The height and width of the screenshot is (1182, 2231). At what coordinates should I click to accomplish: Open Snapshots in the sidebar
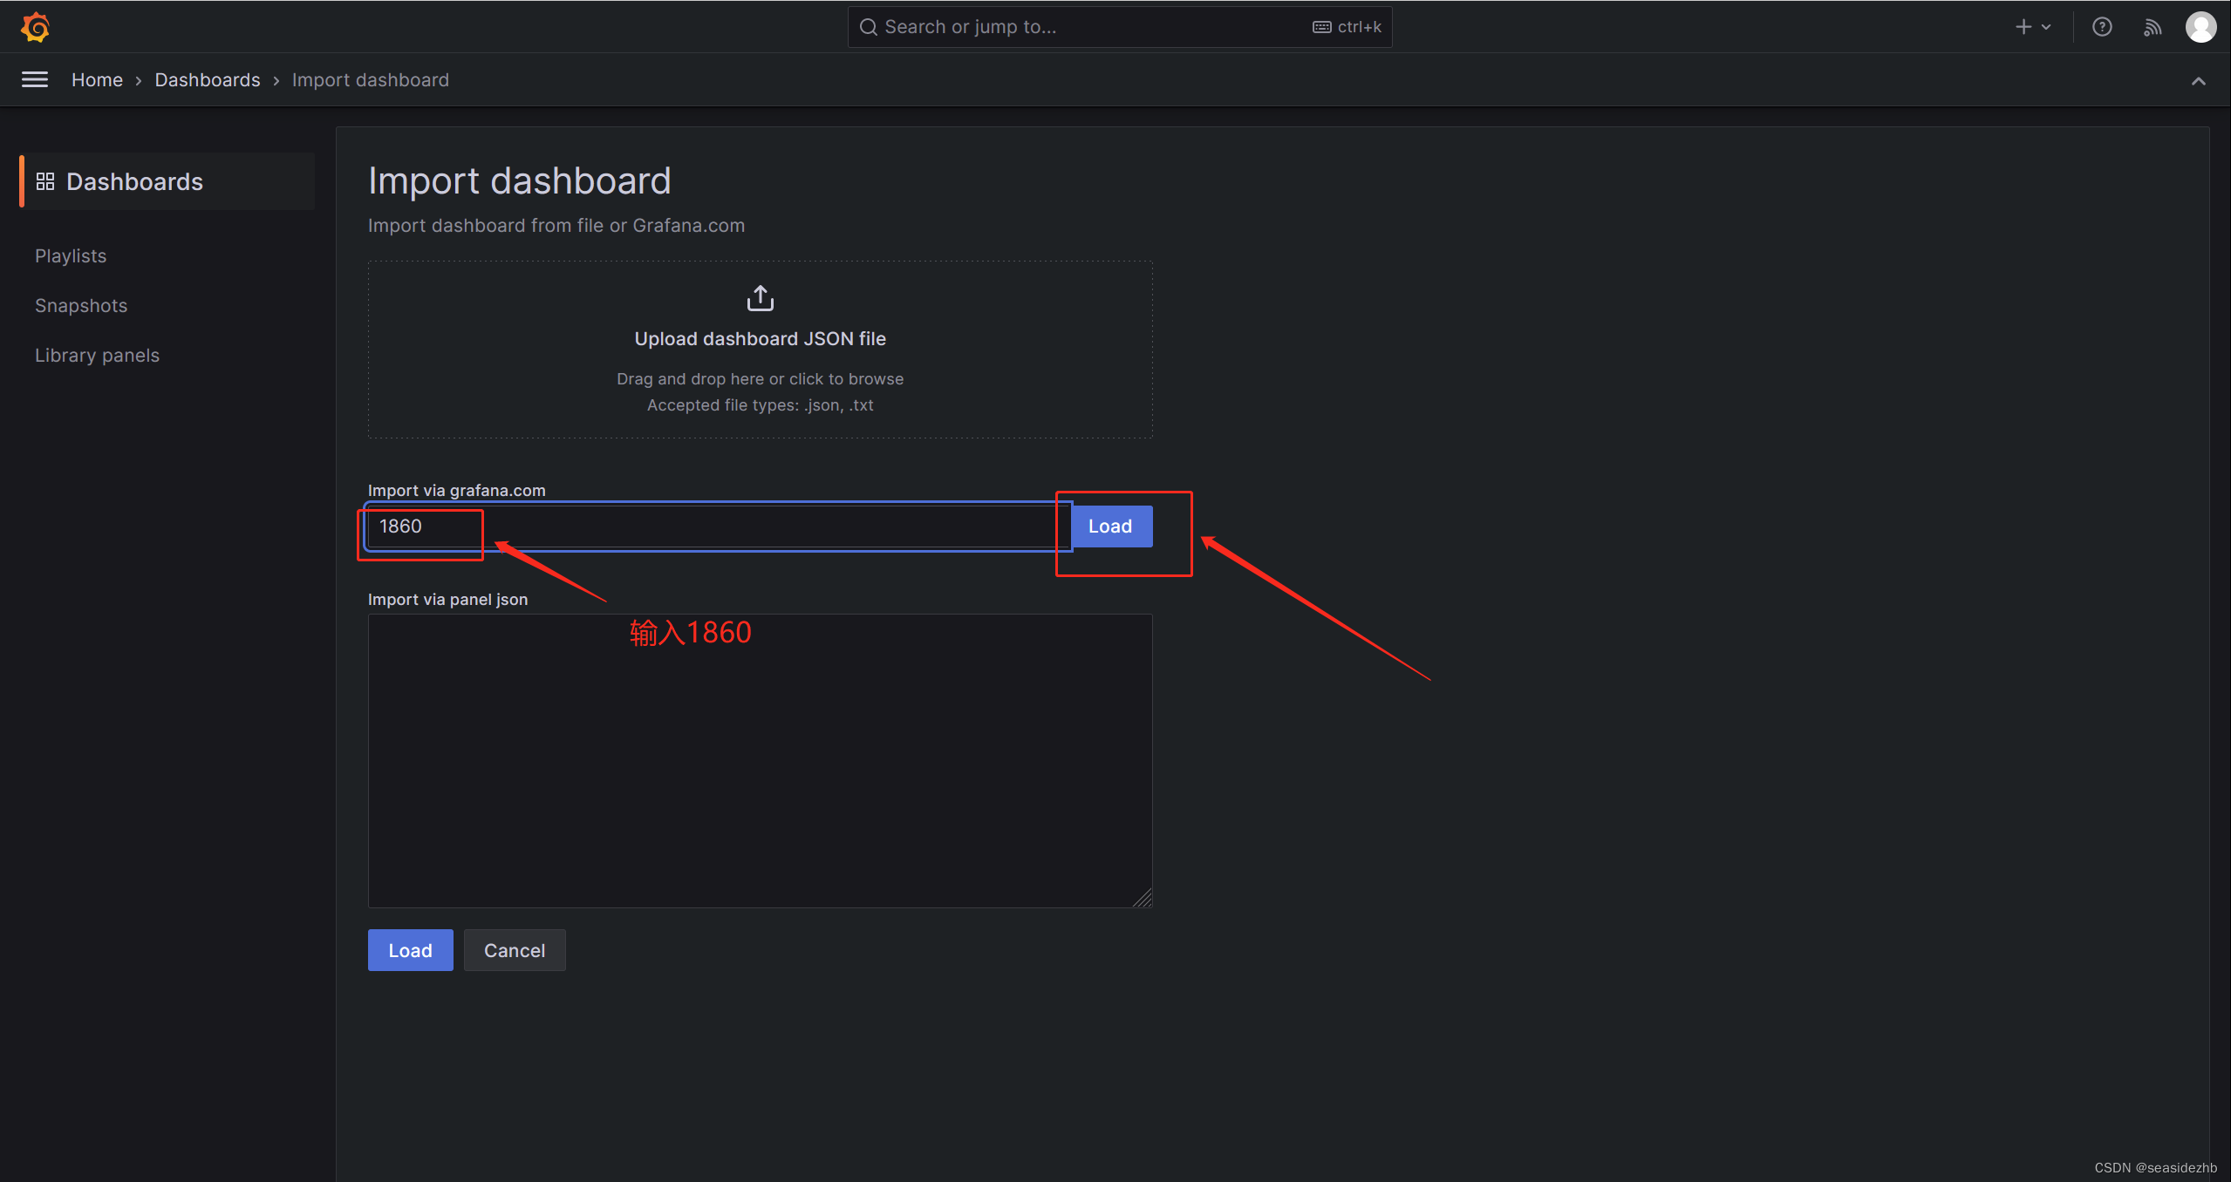pos(81,306)
